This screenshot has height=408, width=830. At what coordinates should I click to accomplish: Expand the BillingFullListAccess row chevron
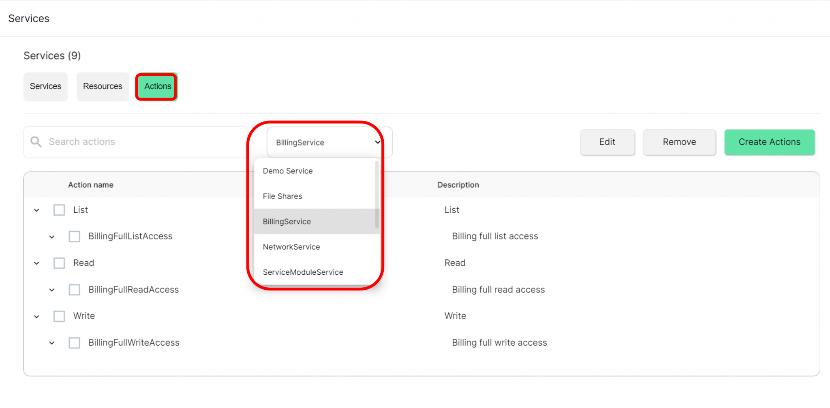click(52, 237)
